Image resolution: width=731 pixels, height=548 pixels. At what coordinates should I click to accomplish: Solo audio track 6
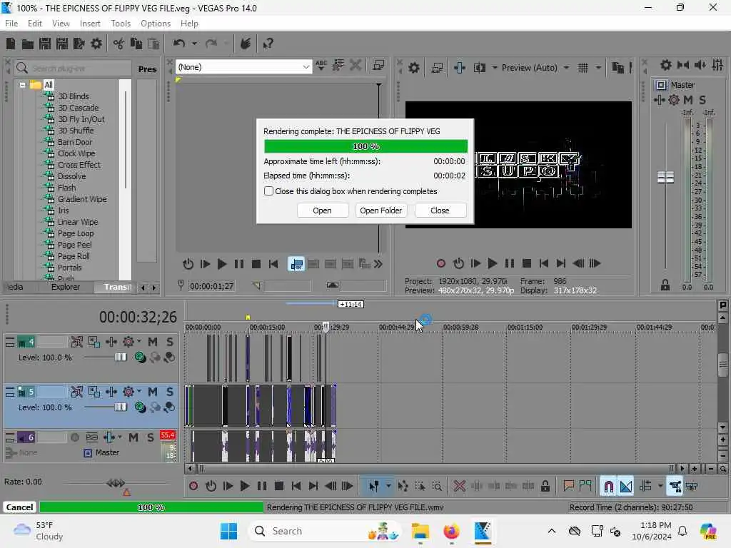click(150, 437)
